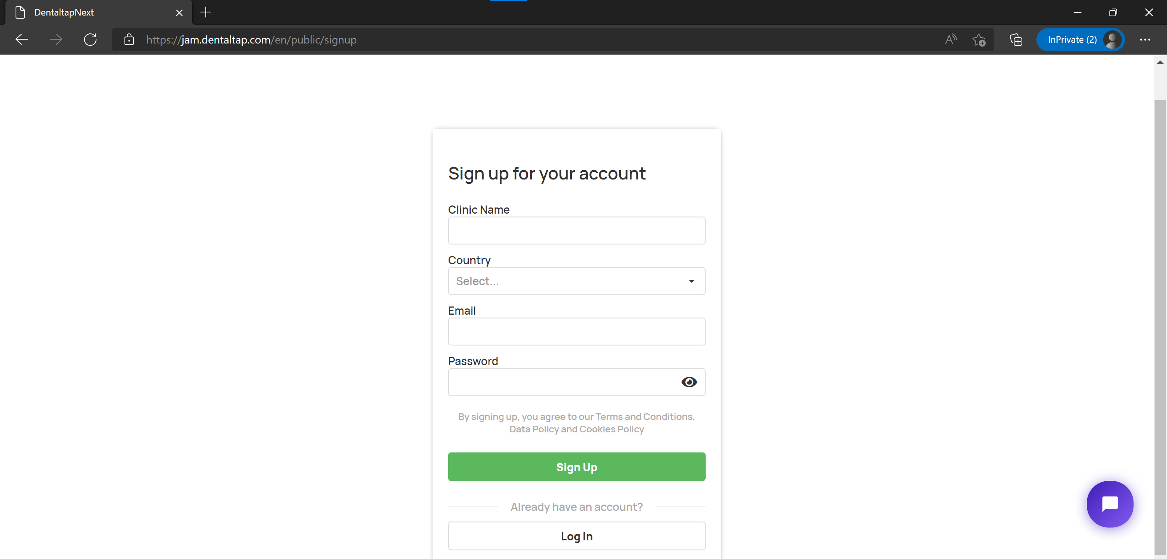Image resolution: width=1167 pixels, height=559 pixels.
Task: Focus the Clinic Name field
Action: 576,231
